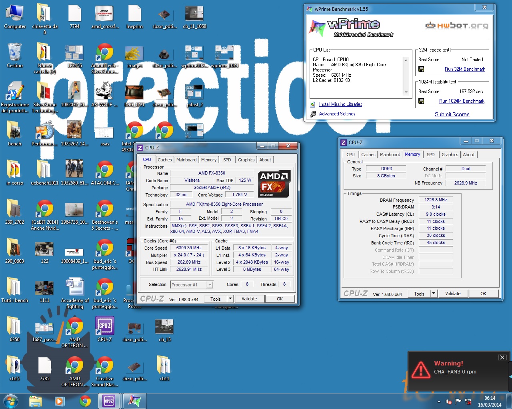This screenshot has width=512, height=409.
Task: Click Run 32M Benchmark link
Action: [465, 69]
